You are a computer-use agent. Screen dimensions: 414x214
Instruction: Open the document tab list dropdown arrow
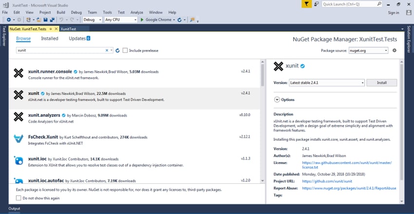pos(402,29)
